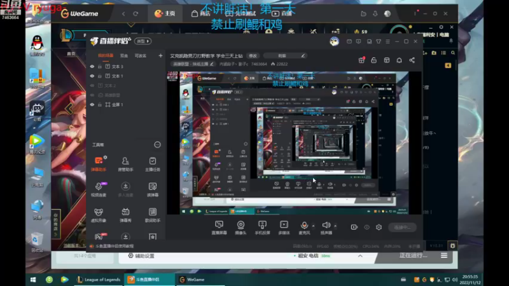Toggle visibility of 全屏 1 layer
The height and width of the screenshot is (286, 509).
click(92, 105)
